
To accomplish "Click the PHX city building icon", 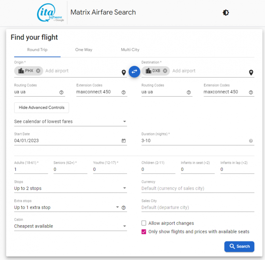I will click(x=21, y=71).
